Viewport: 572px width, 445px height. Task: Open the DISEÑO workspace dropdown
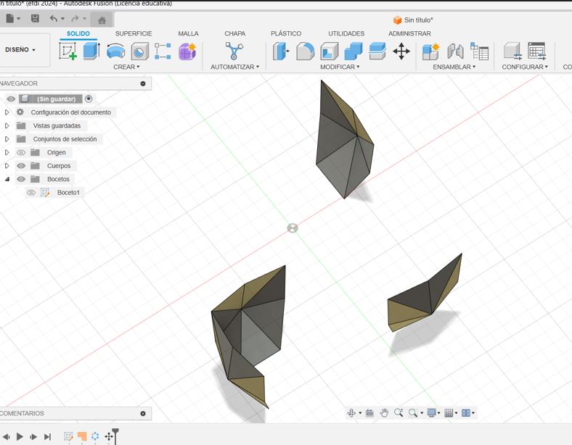(x=20, y=49)
